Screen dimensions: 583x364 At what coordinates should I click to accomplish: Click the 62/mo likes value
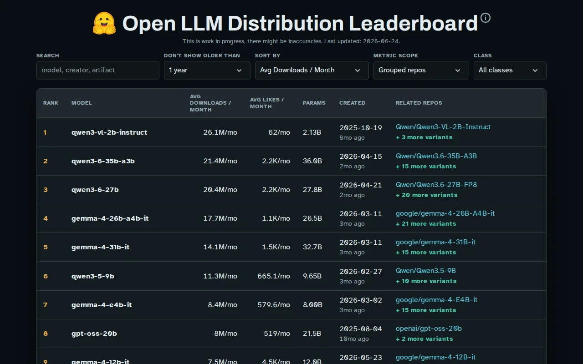pos(279,132)
